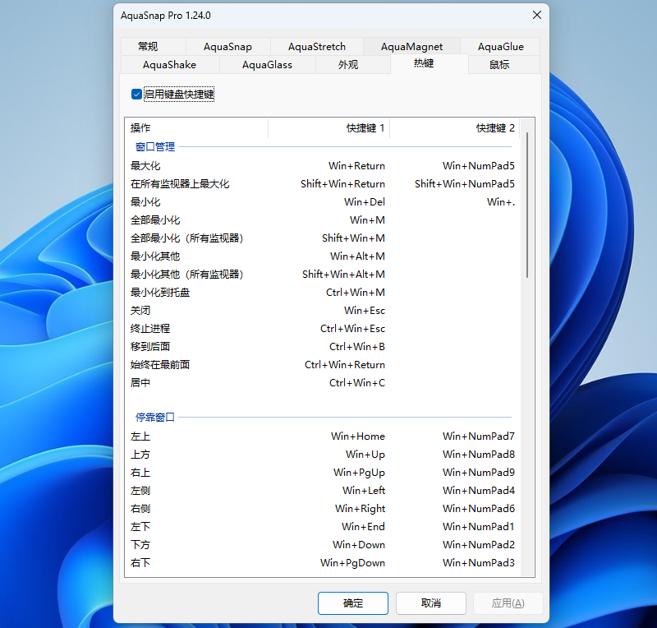Click the Win+PgUp shortcut cell

[359, 473]
